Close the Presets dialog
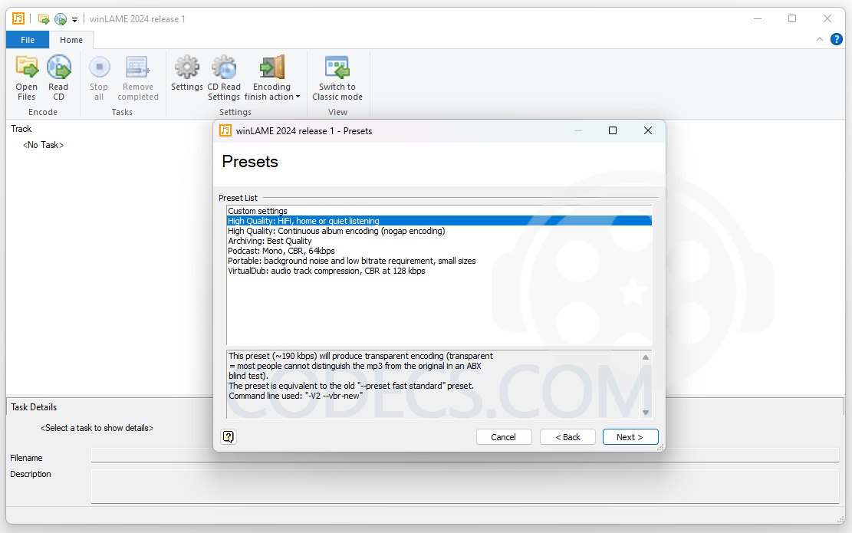Viewport: 852px width, 533px height. coord(648,130)
